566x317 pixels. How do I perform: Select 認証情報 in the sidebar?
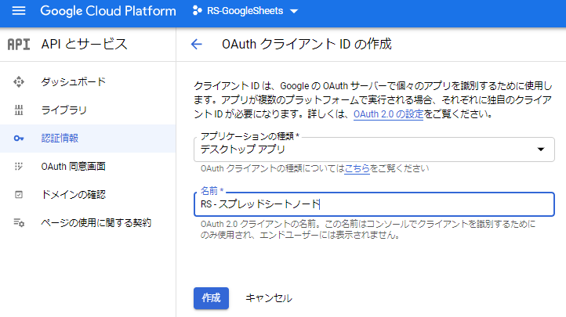click(60, 139)
